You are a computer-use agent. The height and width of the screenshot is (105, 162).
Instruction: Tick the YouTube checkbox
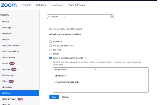[51, 50]
